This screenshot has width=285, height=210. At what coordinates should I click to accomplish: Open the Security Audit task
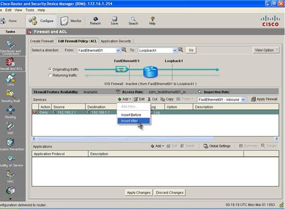10,96
